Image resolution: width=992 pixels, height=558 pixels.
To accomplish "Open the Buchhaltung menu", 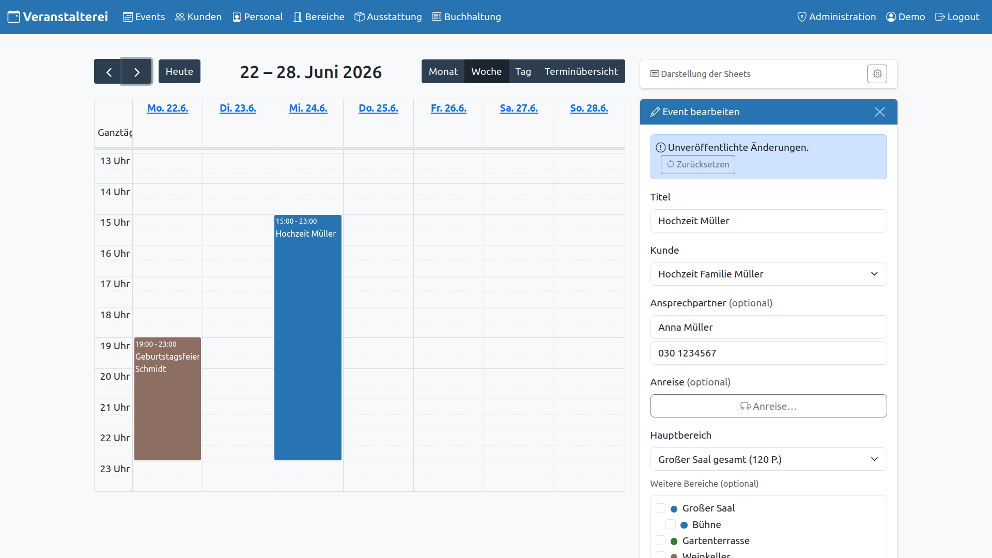I will (467, 17).
